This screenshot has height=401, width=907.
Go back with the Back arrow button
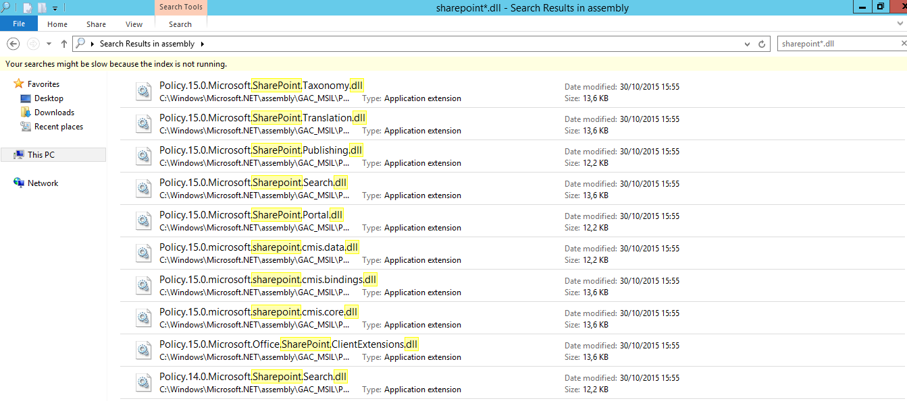pyautogui.click(x=13, y=44)
